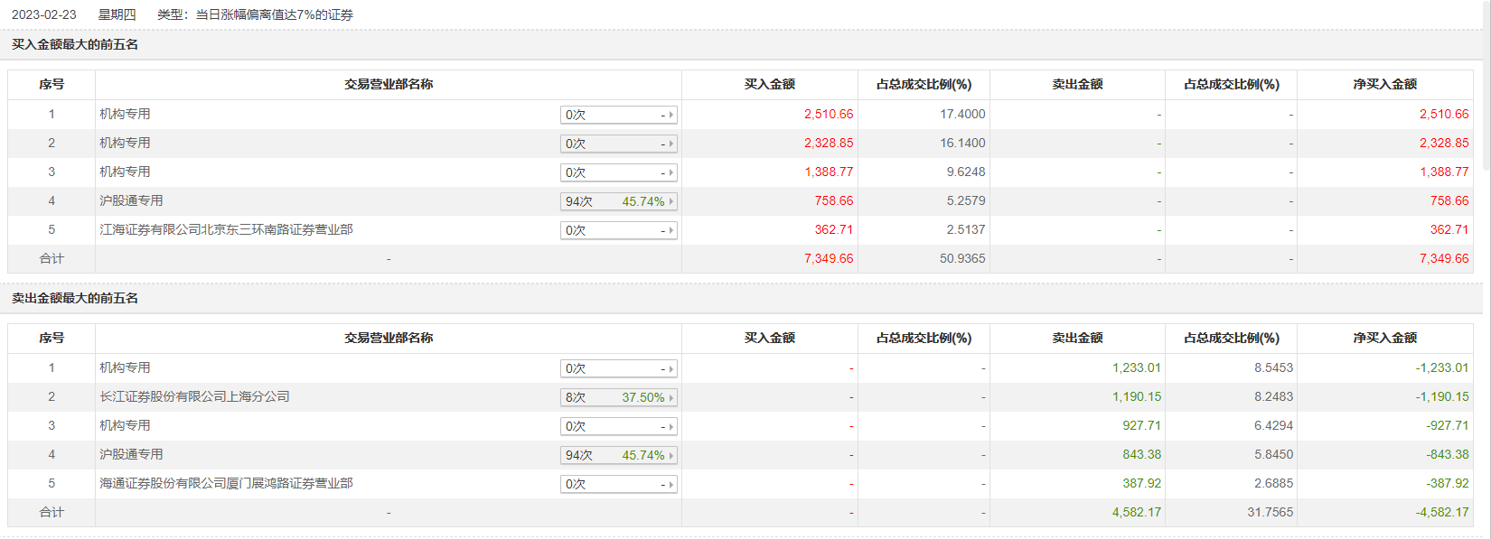Expand the 0次 box in sell-table row 3
The width and height of the screenshot is (1491, 539).
(618, 426)
